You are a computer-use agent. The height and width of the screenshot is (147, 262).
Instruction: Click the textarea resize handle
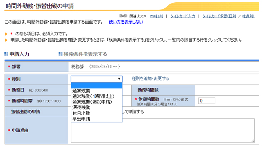253,141
